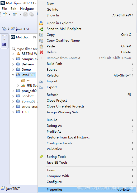137x193 pixels.
Task: Open the Compare With submenu
Action: [x=87, y=176]
